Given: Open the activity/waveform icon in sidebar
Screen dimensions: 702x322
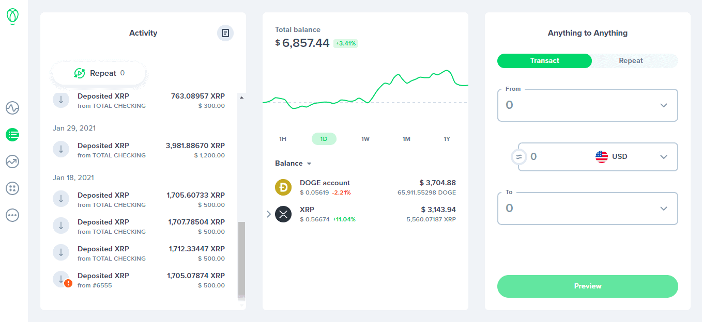Looking at the screenshot, I should [x=12, y=108].
